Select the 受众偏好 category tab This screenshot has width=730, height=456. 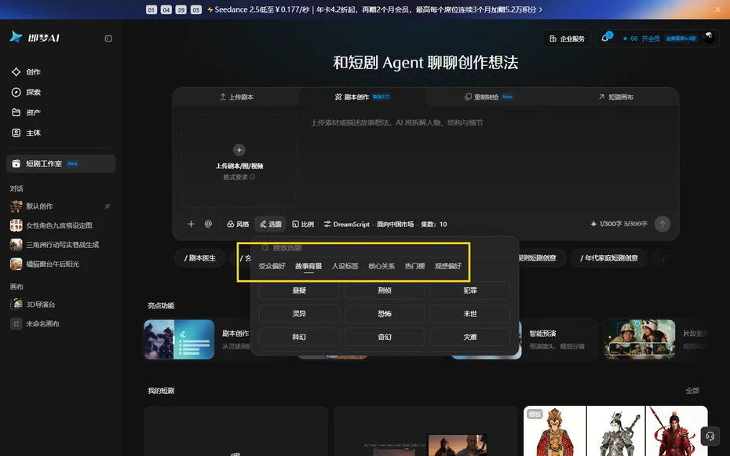point(272,266)
